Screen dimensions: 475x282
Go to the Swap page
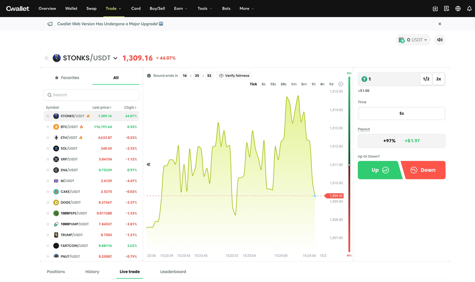(x=91, y=8)
